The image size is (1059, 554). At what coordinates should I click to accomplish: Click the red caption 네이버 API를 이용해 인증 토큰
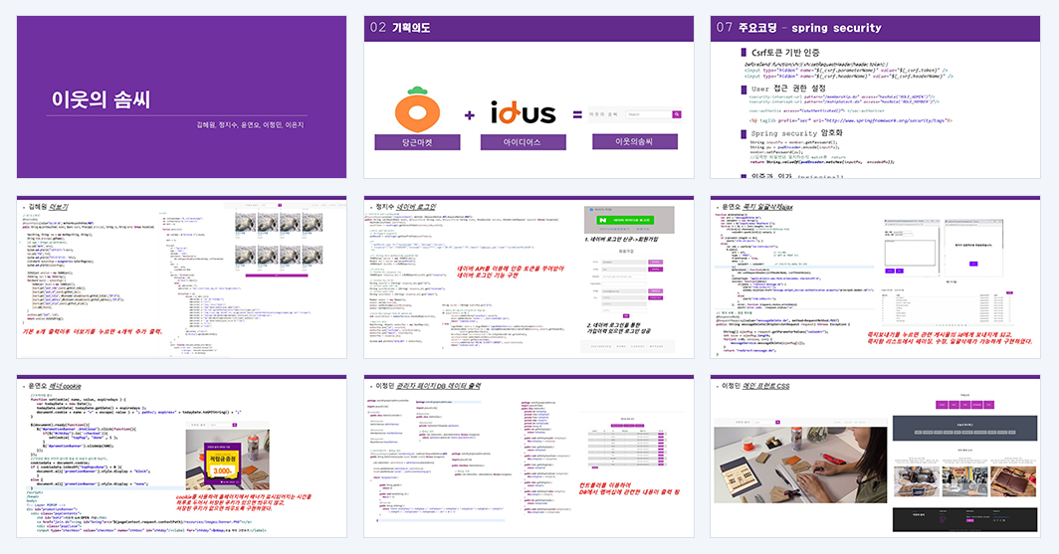511,272
